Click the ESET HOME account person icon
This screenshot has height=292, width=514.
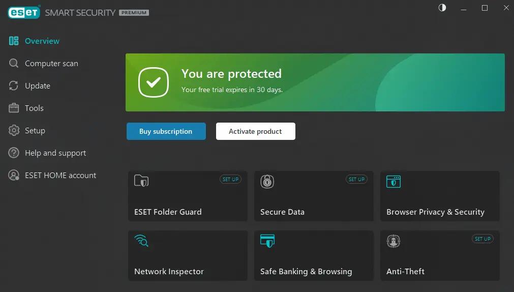click(x=14, y=175)
